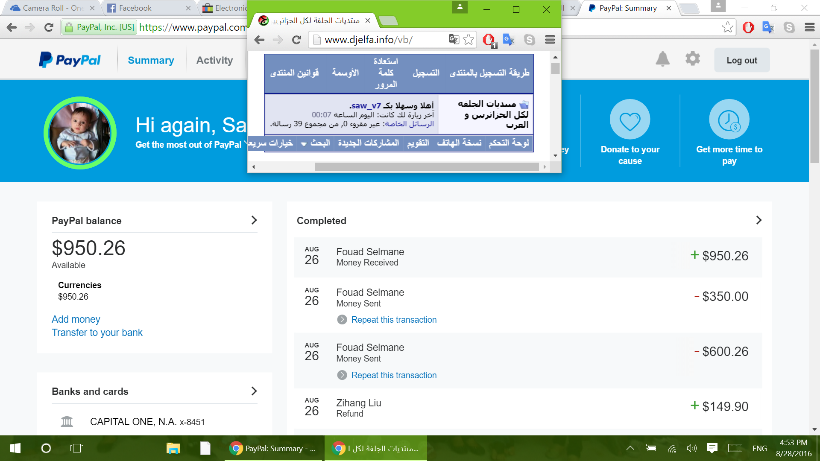Screen dimensions: 820x461
Task: Click the Add money link
Action: tap(76, 319)
